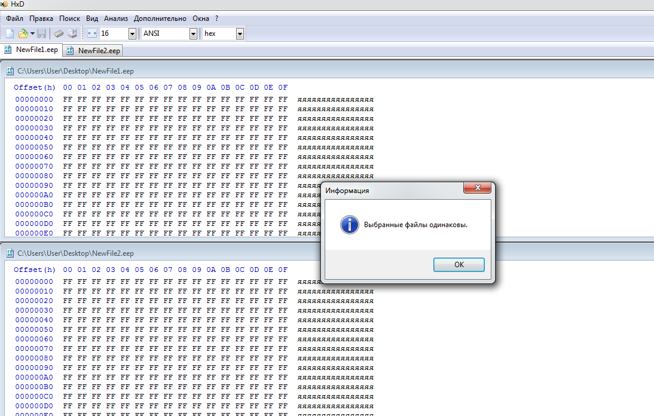Switch to the NewFile1.eep tab

31,50
